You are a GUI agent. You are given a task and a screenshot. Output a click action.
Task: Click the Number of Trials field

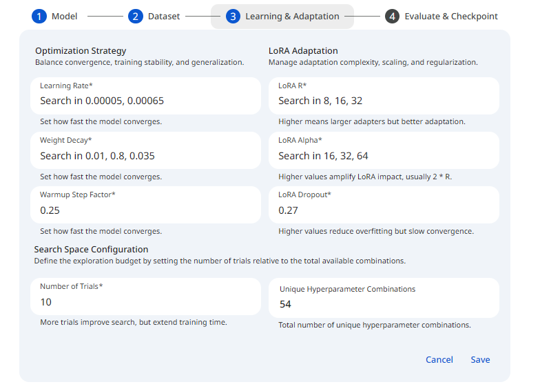click(145, 302)
